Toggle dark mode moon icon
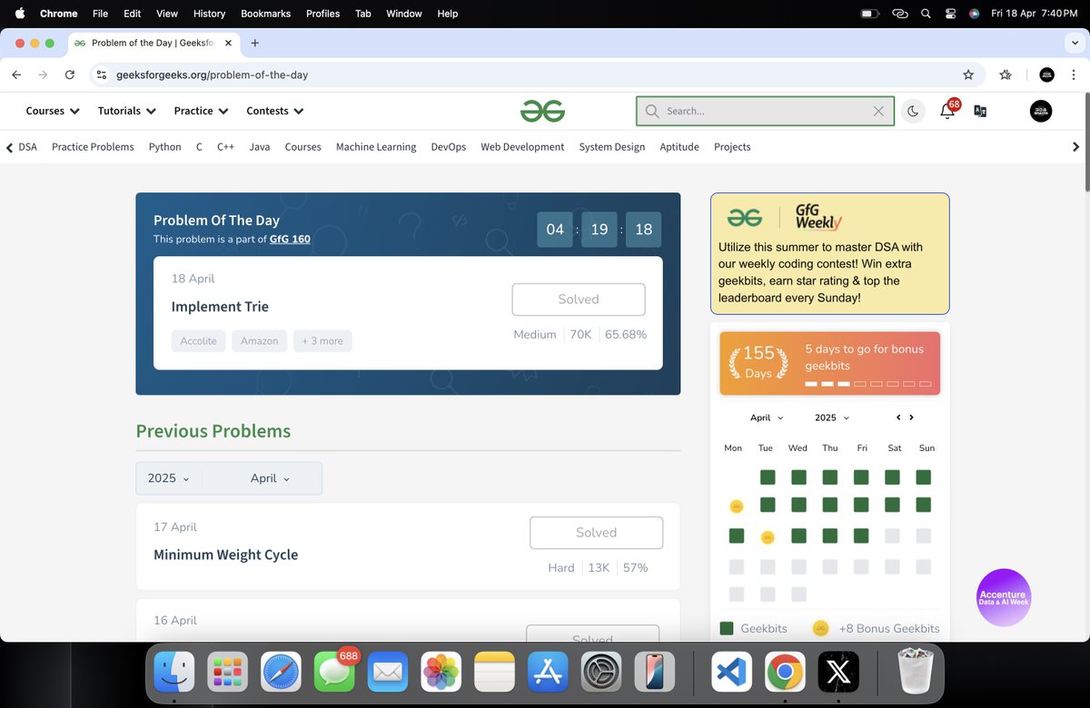The image size is (1090, 708). 913,111
